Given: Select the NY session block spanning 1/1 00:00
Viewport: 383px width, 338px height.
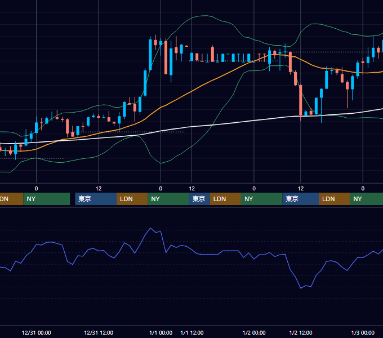Looking at the screenshot, I should (168, 199).
